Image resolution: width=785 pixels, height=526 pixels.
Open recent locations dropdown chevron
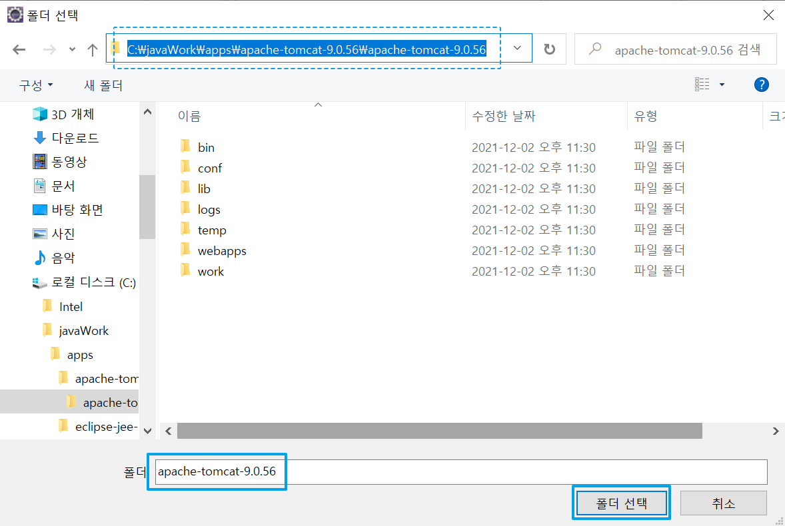pos(72,49)
